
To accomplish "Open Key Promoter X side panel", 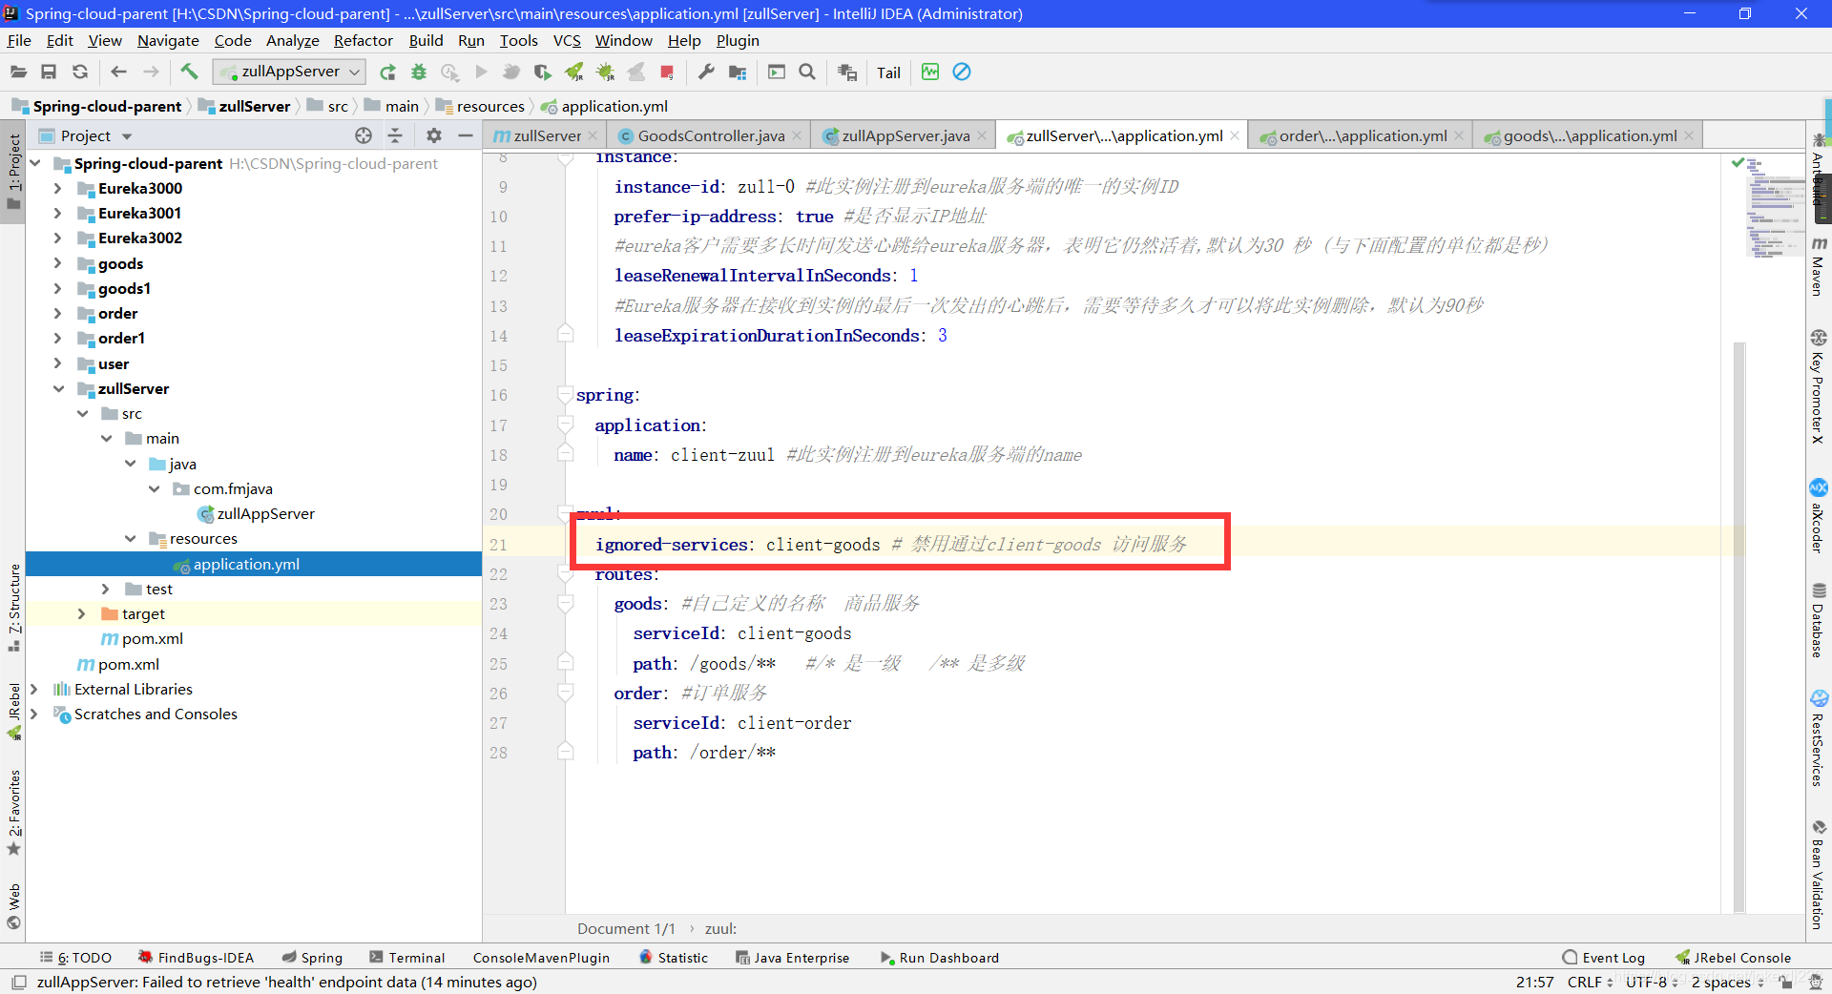I will point(1819,386).
